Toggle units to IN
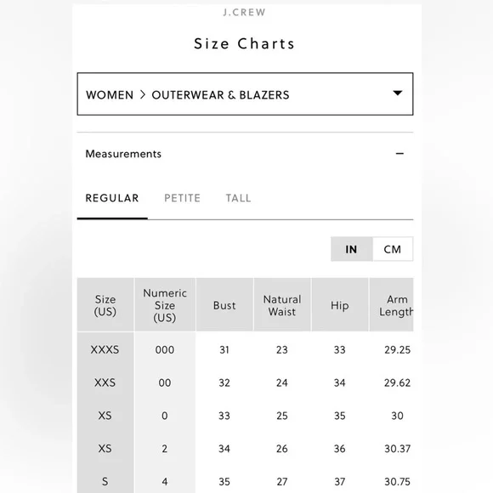Screen dimensions: 493x493 pyautogui.click(x=352, y=249)
